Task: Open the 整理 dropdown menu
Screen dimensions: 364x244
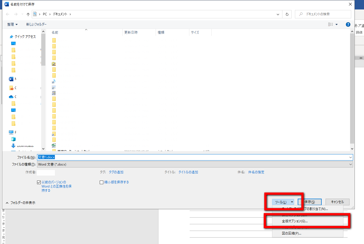Action: tap(13, 24)
